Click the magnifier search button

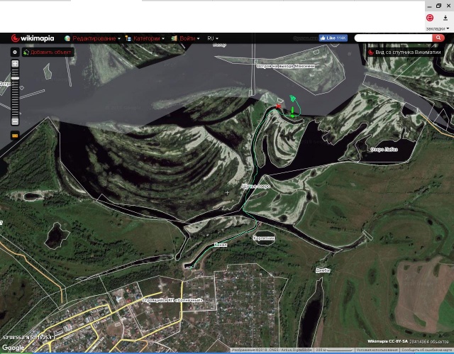click(x=439, y=38)
